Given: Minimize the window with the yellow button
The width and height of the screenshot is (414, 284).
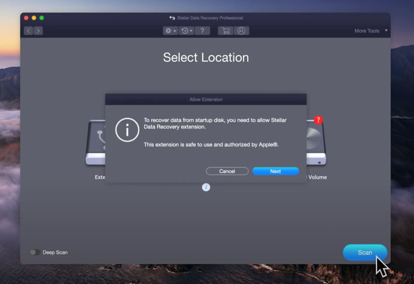Looking at the screenshot, I should point(34,18).
